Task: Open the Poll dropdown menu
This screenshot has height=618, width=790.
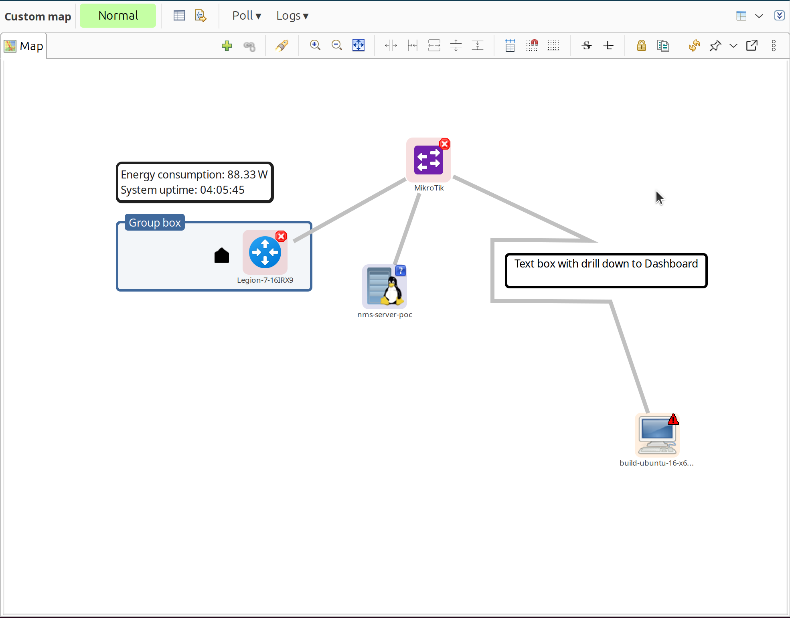Action: [246, 16]
